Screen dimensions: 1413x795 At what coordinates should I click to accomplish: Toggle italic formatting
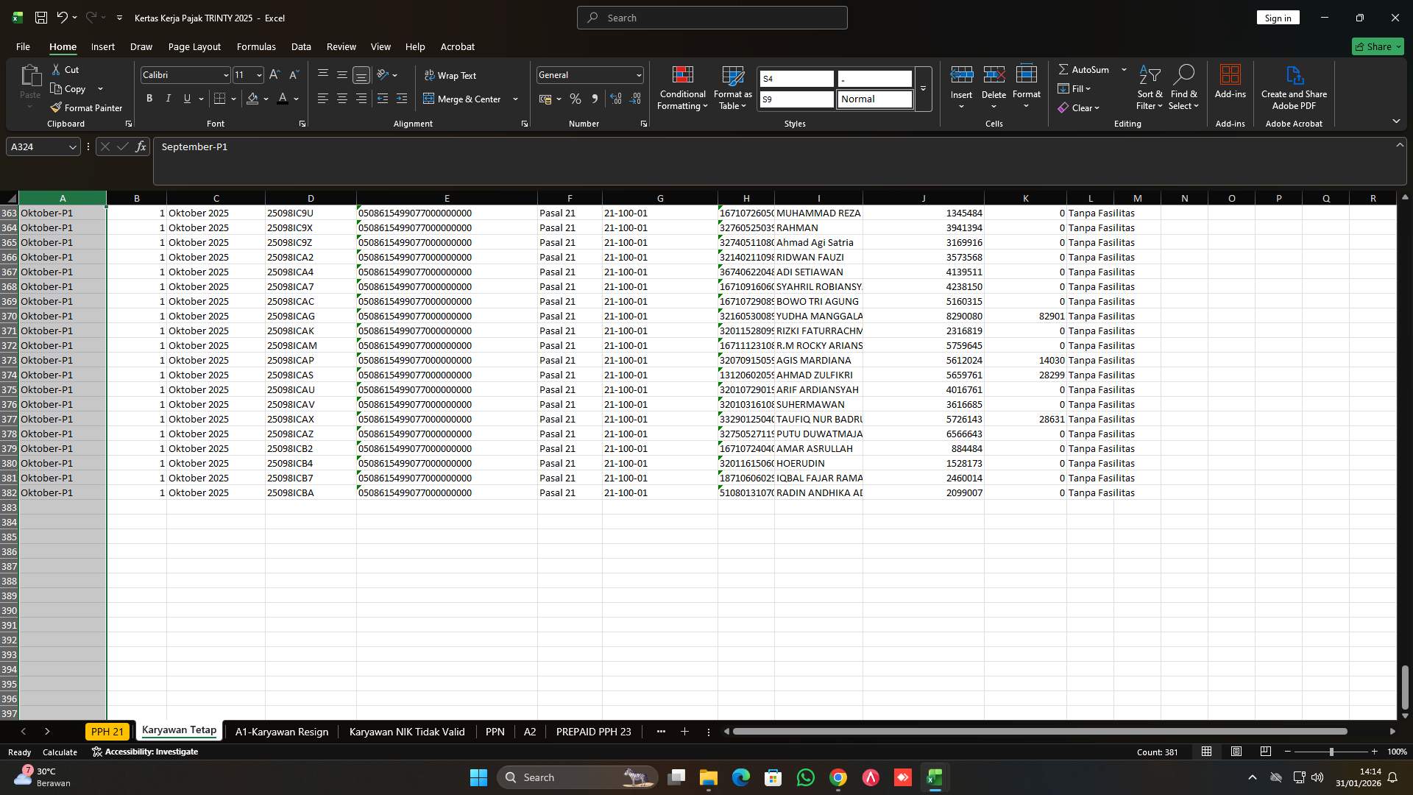pos(168,98)
